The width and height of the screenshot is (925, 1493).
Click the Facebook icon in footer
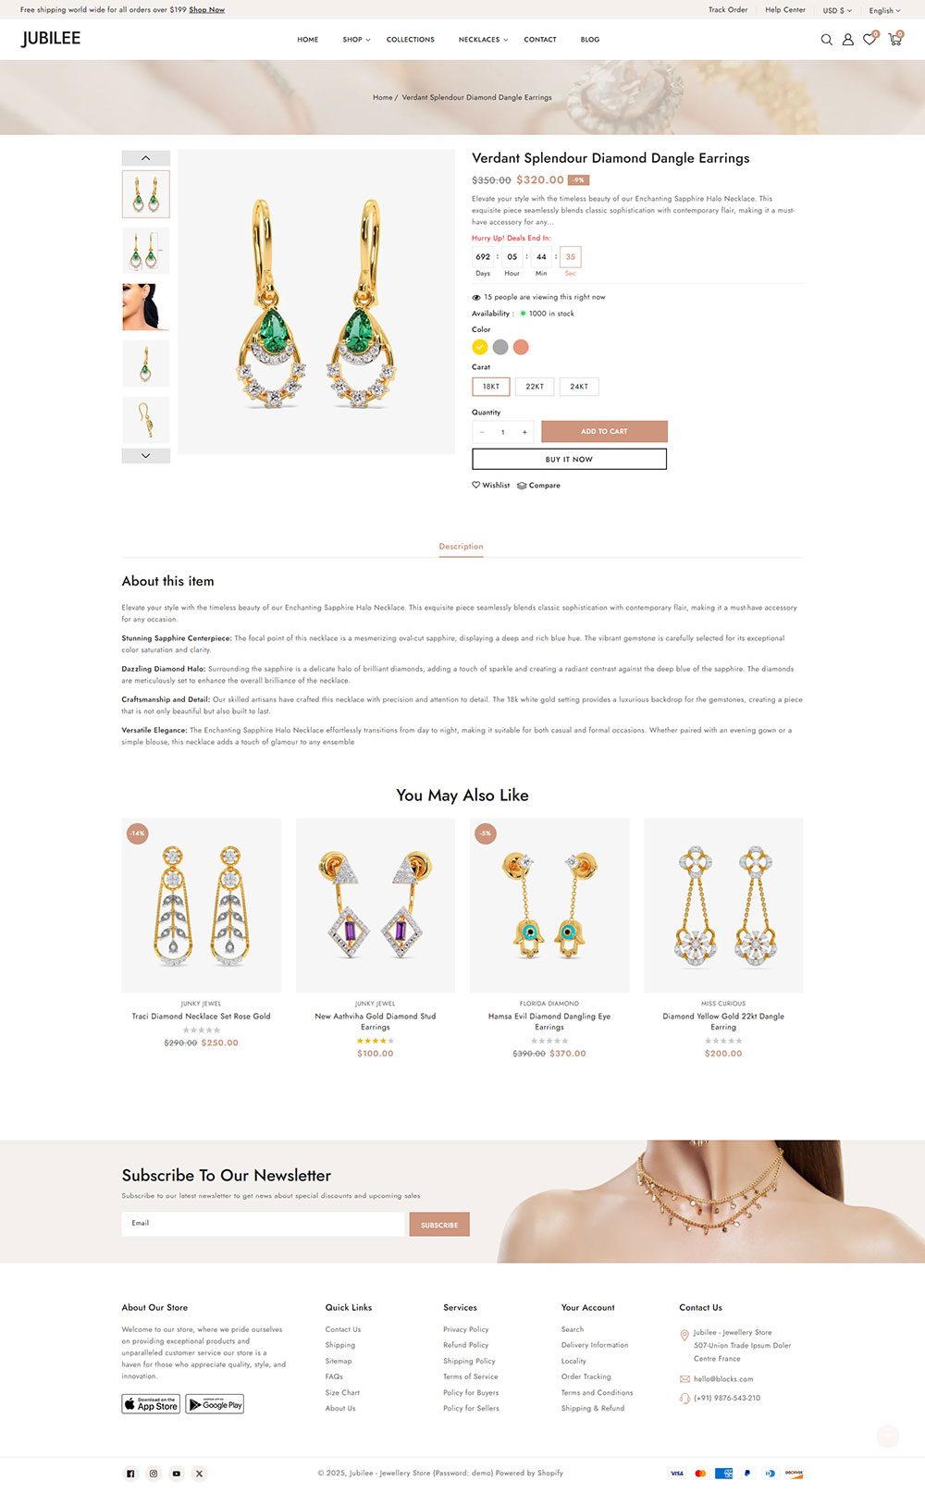(130, 1474)
